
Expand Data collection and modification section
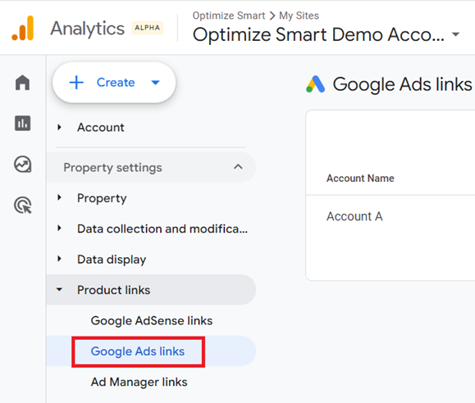tap(59, 229)
